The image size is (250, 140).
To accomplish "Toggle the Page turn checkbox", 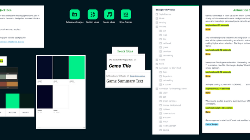I will click(161, 76).
